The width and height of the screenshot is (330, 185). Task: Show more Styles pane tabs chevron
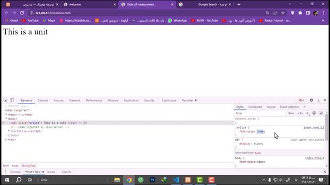pos(304,107)
